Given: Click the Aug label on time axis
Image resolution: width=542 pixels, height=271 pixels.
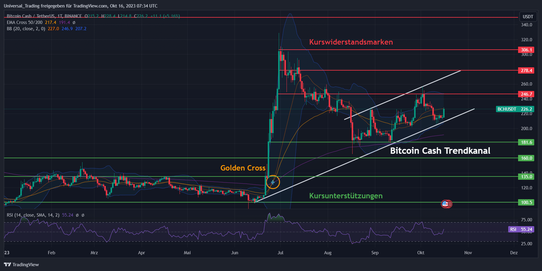Looking at the screenshot, I should tap(328, 253).
